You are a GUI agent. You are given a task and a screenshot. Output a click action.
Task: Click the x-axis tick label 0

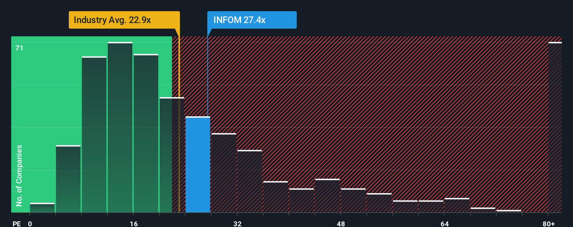click(x=30, y=224)
